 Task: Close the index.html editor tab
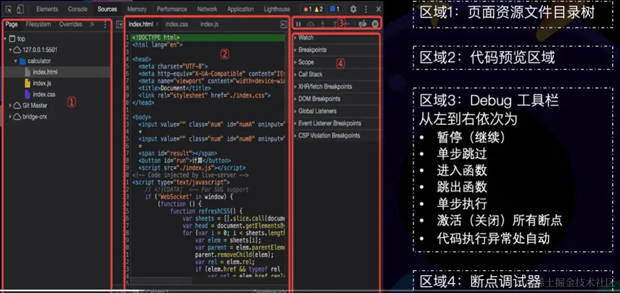point(157,24)
